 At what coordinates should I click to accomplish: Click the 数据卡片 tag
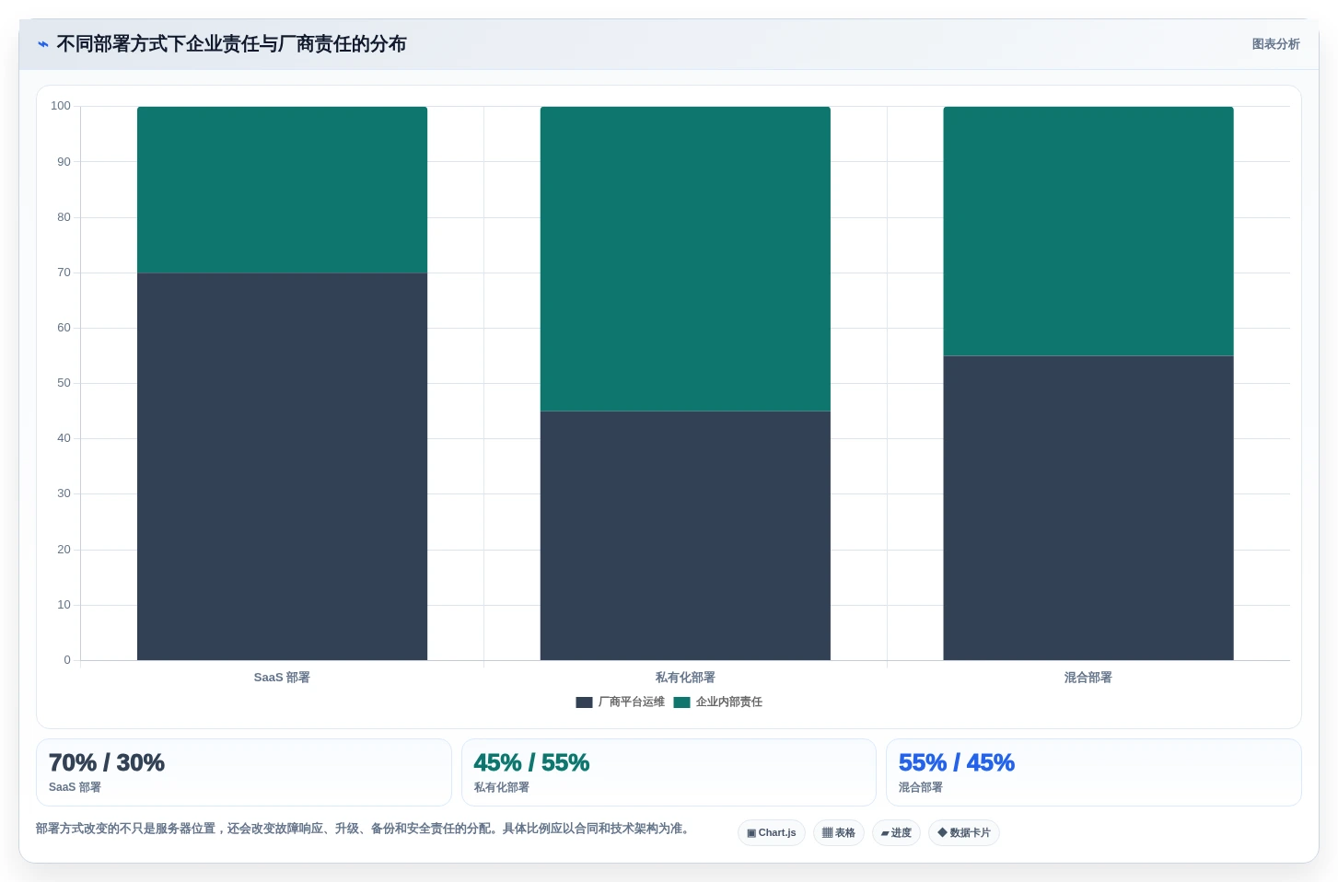964,833
